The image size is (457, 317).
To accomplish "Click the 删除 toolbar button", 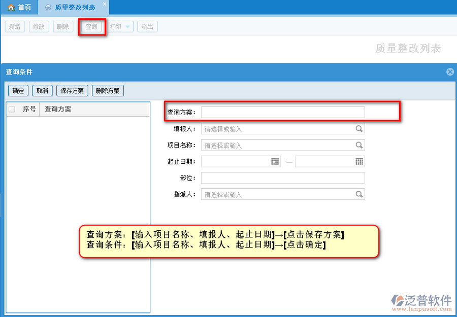I will (x=63, y=27).
